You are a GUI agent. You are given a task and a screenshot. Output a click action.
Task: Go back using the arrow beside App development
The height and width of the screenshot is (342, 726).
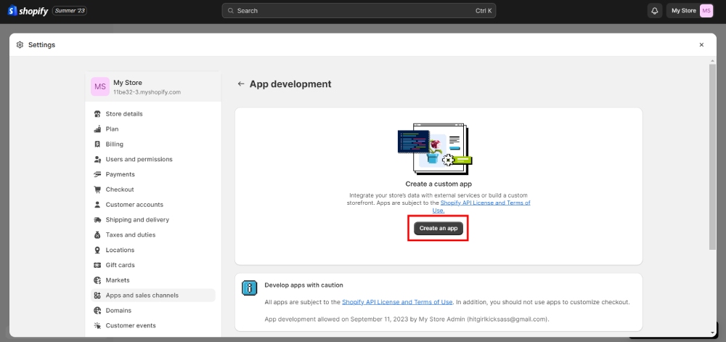pos(241,84)
